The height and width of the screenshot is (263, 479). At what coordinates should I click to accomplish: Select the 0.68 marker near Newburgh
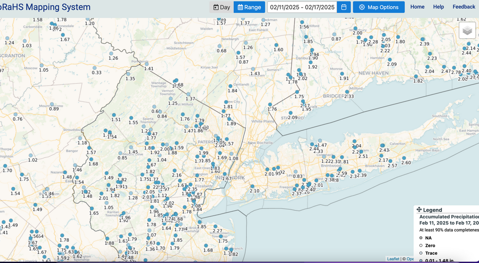click(219, 46)
